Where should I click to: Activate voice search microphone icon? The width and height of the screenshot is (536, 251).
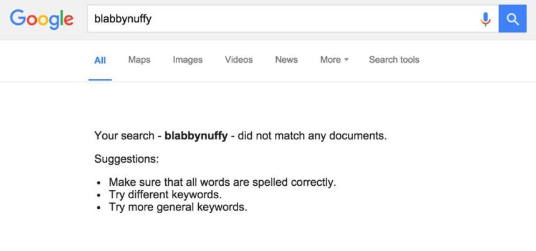coord(485,19)
